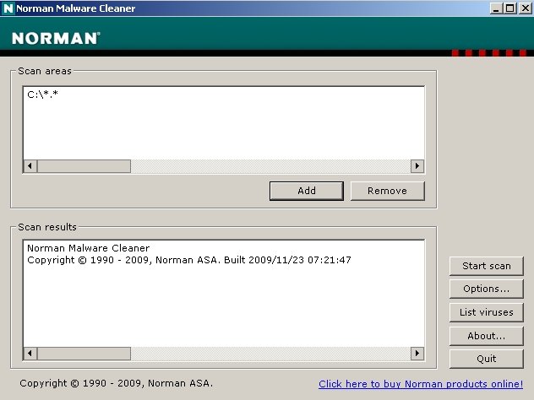Add a new scan area

point(307,191)
